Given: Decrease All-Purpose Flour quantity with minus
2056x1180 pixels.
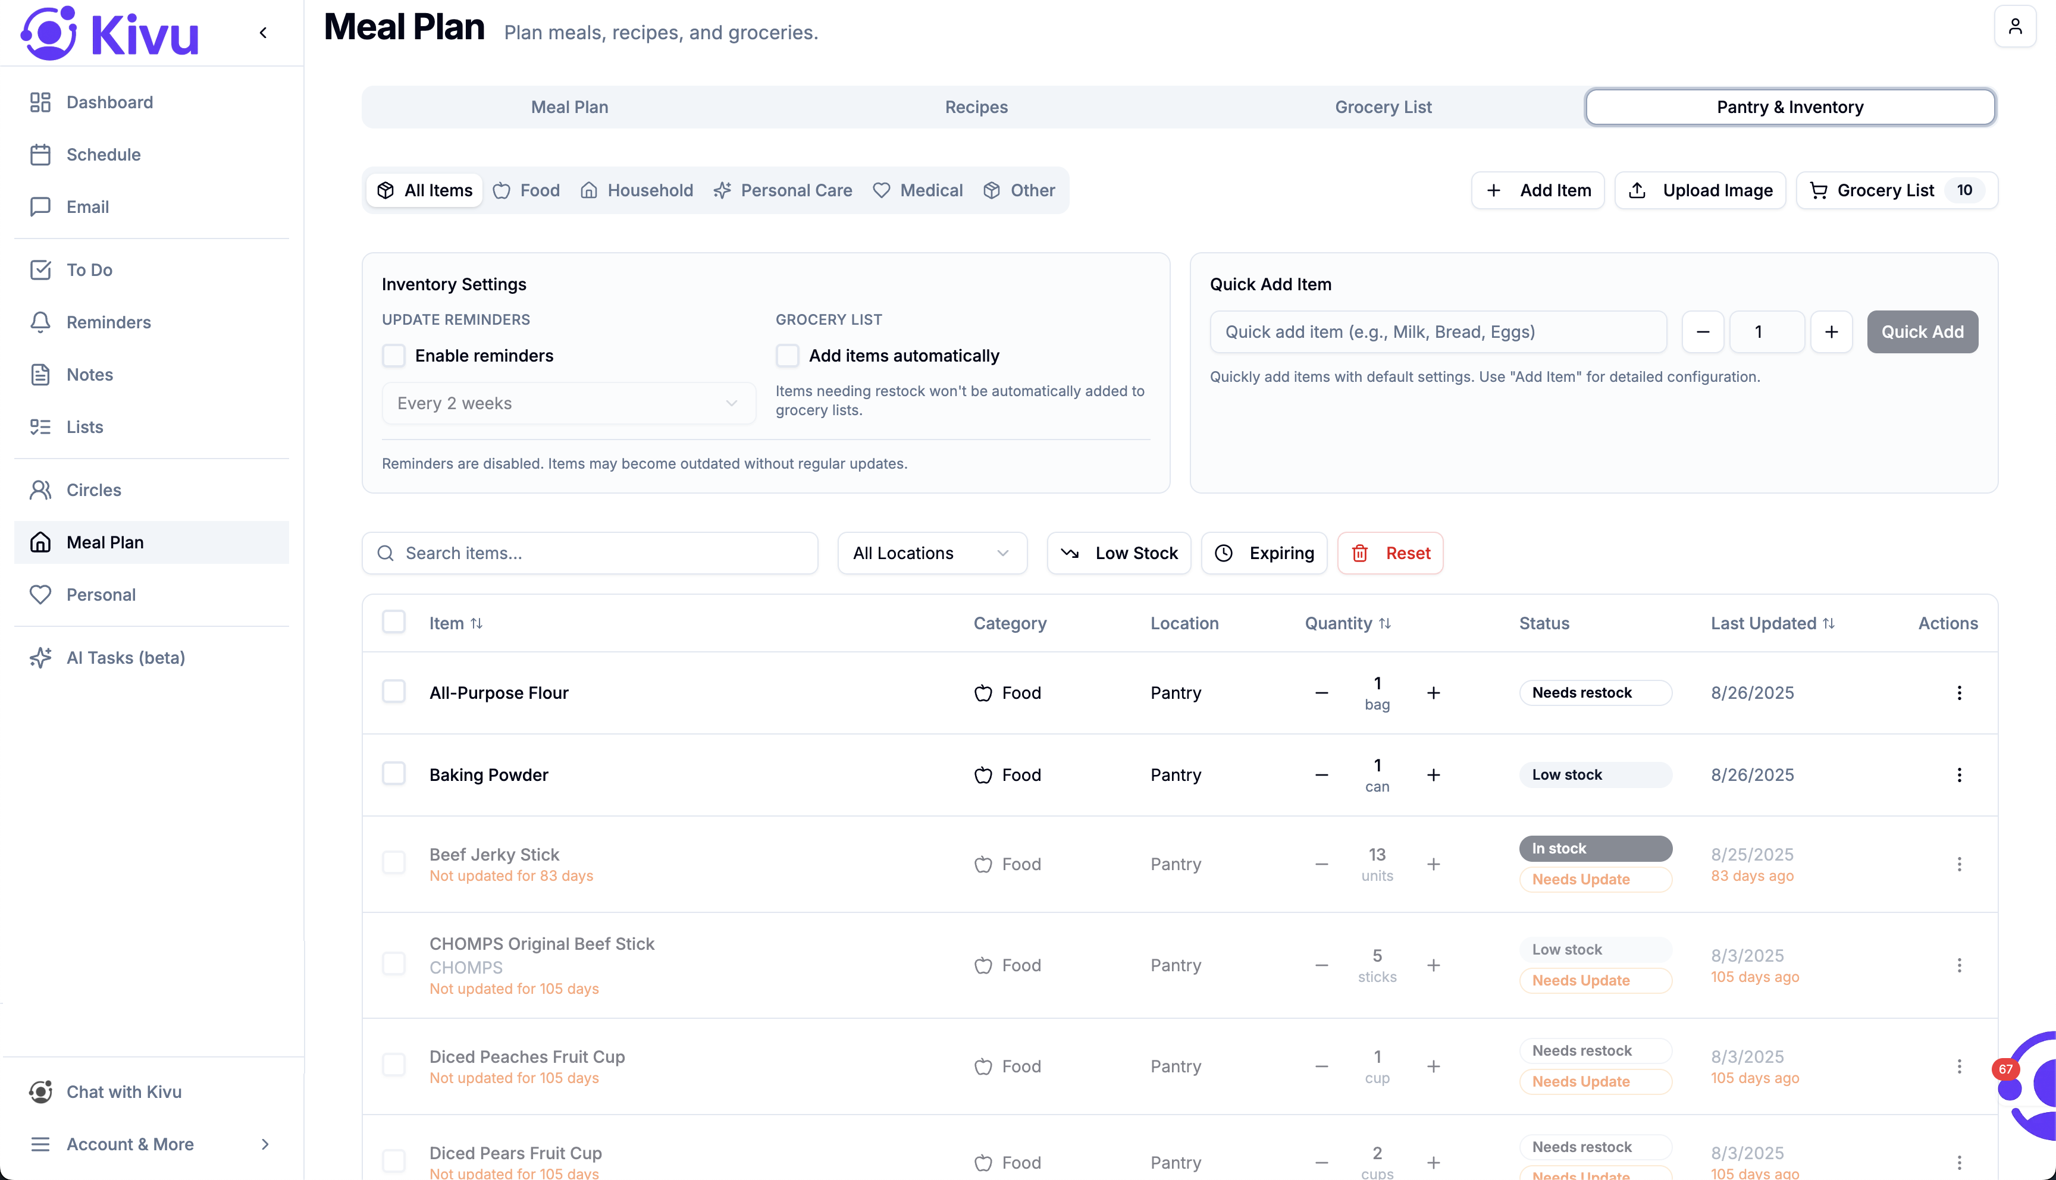Looking at the screenshot, I should (x=1321, y=693).
